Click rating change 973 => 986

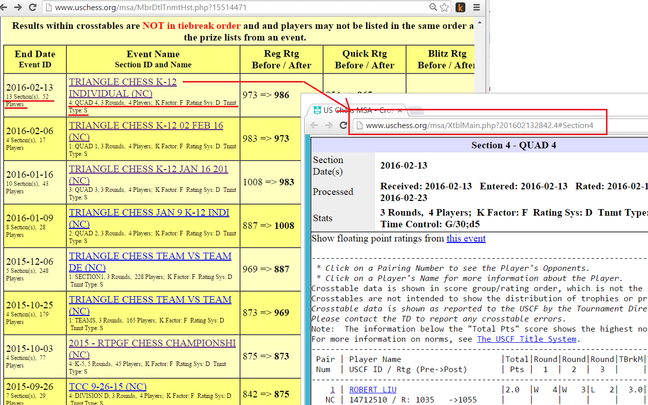coord(266,95)
